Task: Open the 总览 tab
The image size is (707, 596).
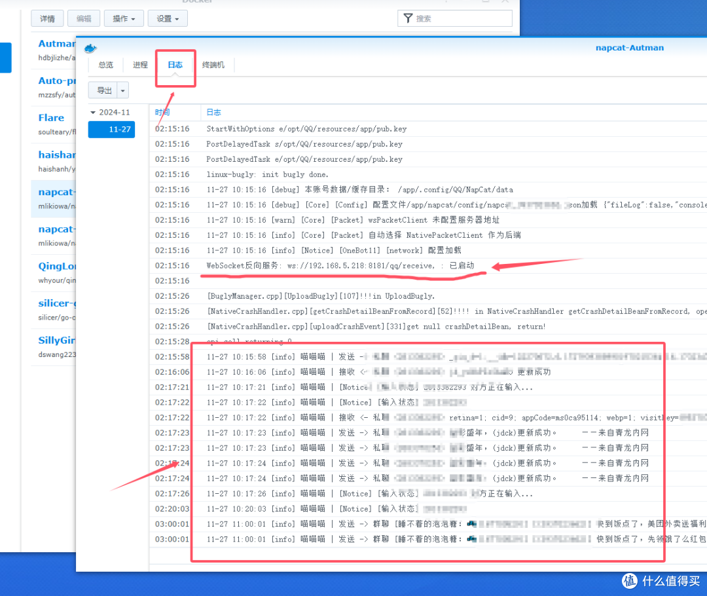Action: (106, 65)
